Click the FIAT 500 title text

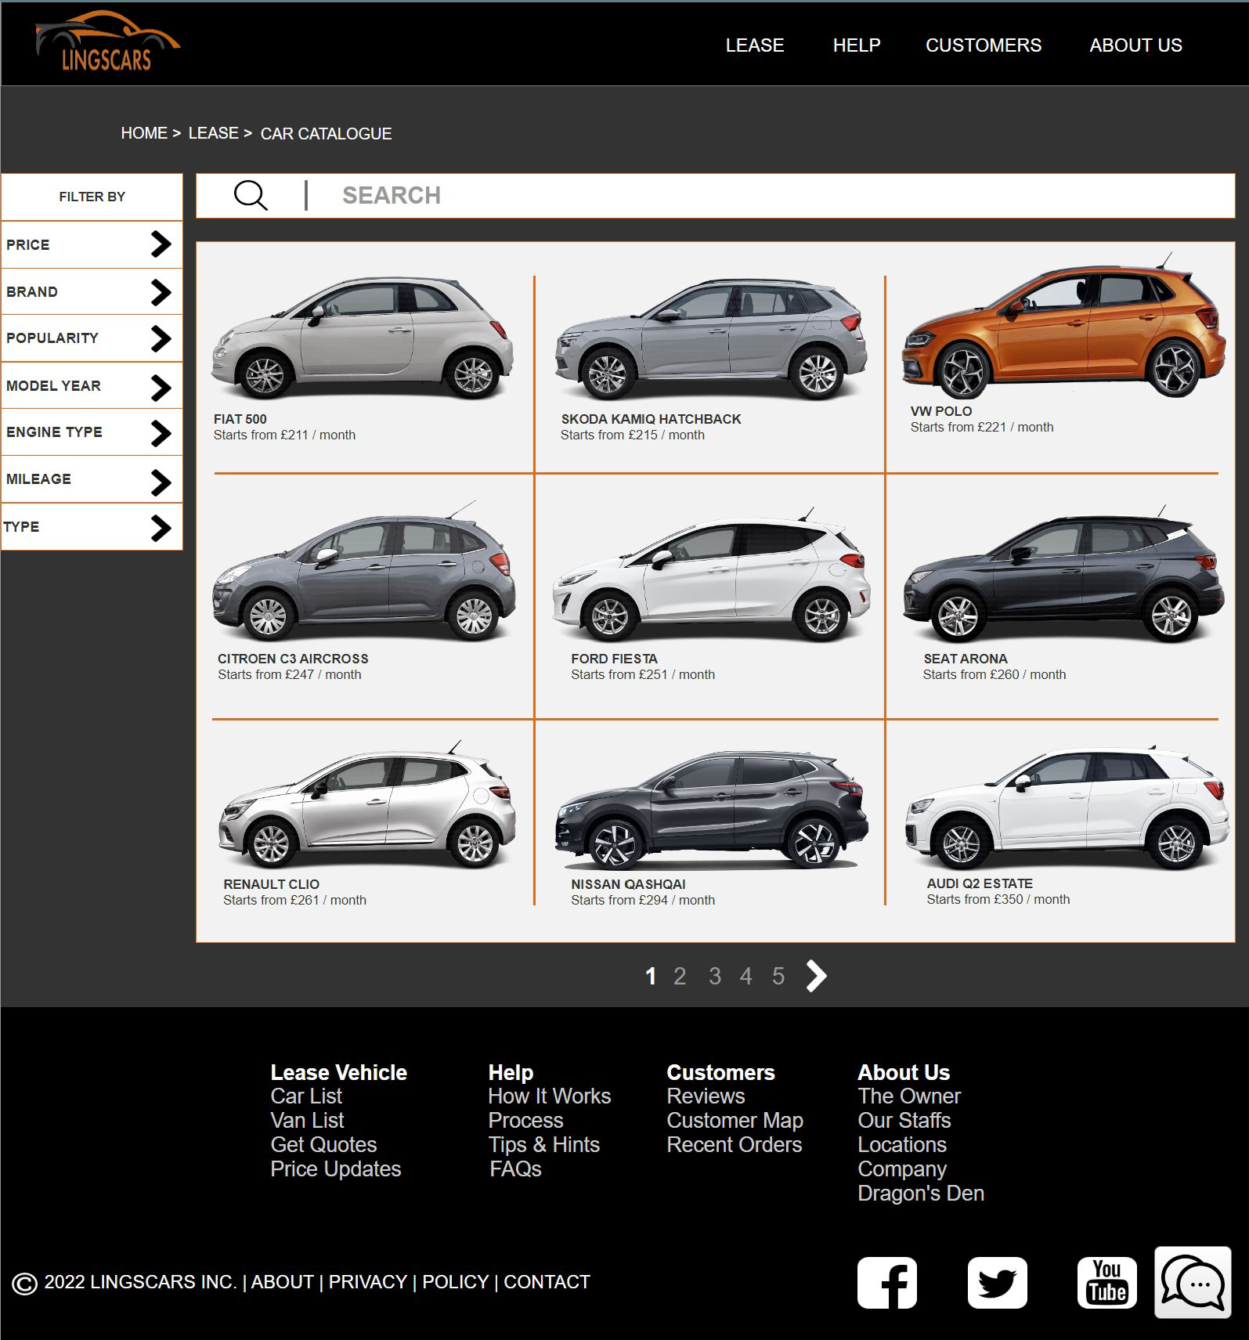(x=240, y=419)
